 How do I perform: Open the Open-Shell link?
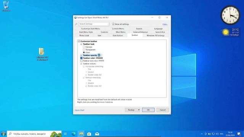coord(79,110)
